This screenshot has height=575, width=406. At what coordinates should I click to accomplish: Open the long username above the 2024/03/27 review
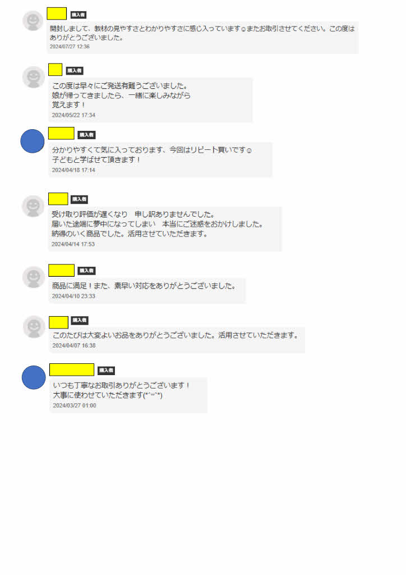72,369
